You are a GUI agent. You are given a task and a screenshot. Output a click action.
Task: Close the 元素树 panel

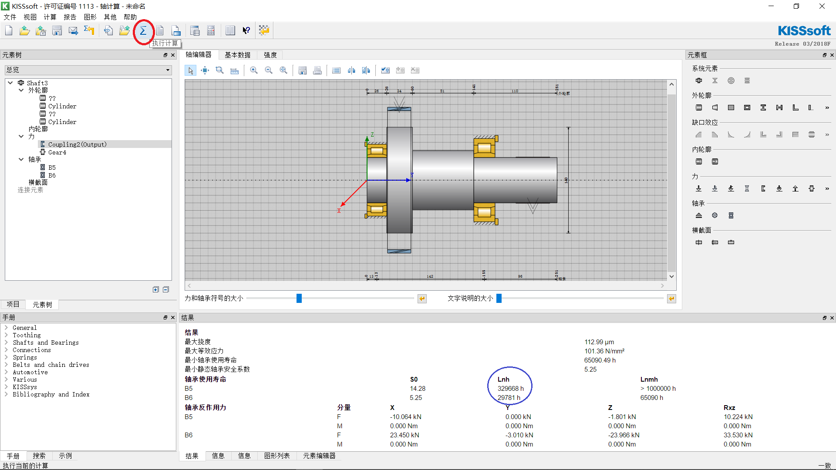pos(173,55)
